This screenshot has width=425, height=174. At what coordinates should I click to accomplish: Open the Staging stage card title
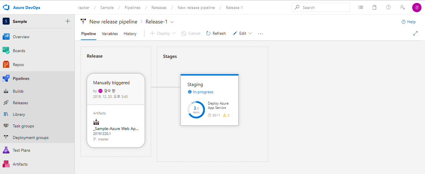click(x=195, y=84)
